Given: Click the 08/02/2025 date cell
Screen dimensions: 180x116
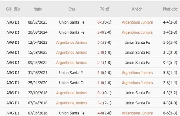Looking at the screenshot, I should click(37, 22).
